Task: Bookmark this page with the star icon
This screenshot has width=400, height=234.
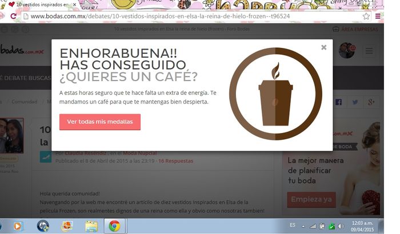Action: (366, 16)
